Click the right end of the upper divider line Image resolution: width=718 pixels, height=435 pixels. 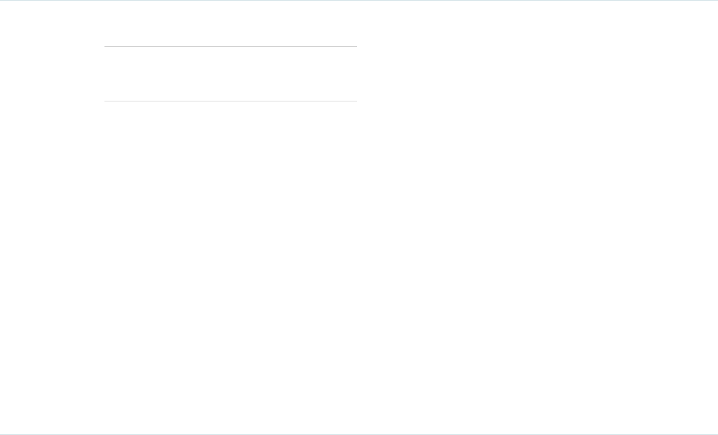pos(355,46)
